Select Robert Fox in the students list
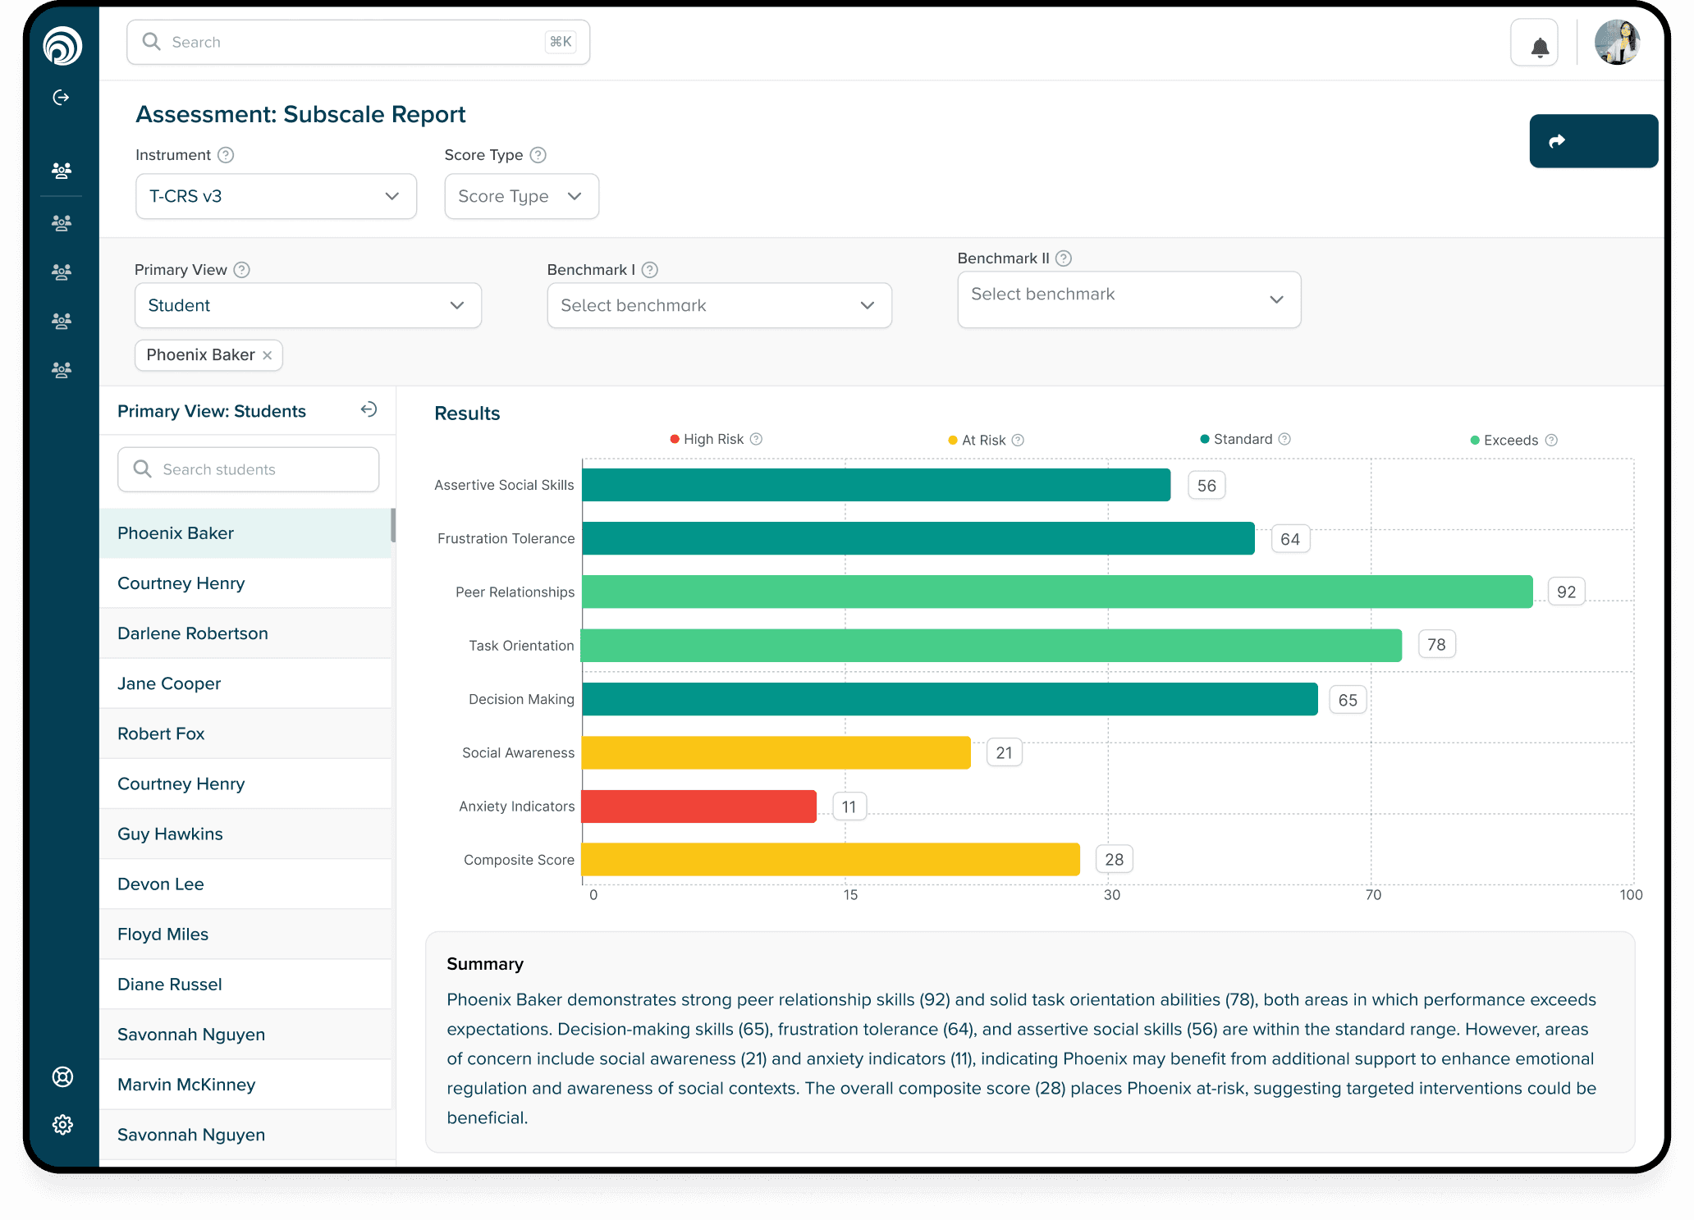The height and width of the screenshot is (1220, 1694). point(161,733)
